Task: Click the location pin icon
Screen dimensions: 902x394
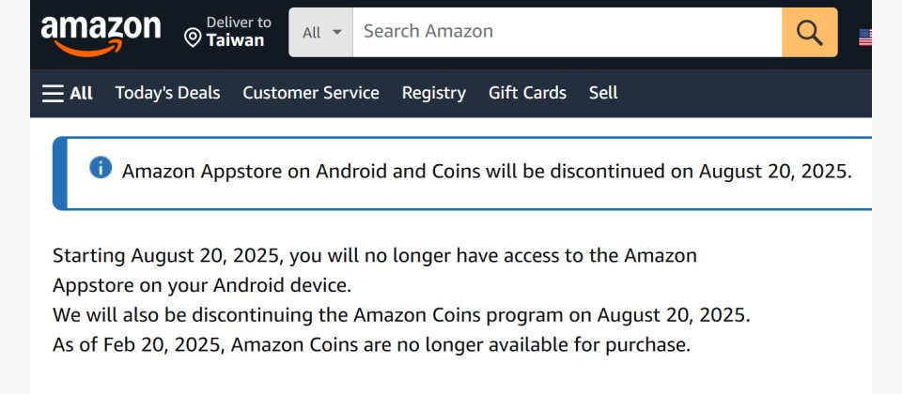Action: click(x=192, y=38)
